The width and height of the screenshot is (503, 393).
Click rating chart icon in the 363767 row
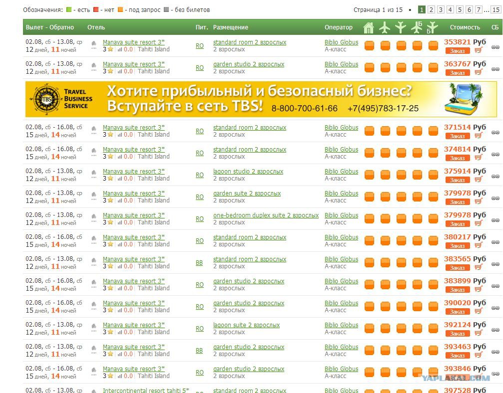pyautogui.click(x=120, y=71)
